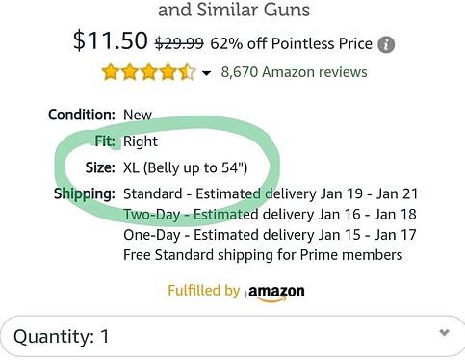Click the Amazon logo
This screenshot has height=360, width=465.
[276, 293]
